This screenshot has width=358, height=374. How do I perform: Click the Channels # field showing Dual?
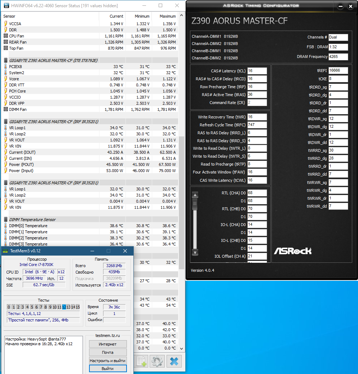[338, 37]
